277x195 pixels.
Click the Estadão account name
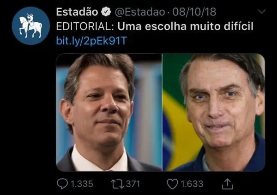(77, 12)
